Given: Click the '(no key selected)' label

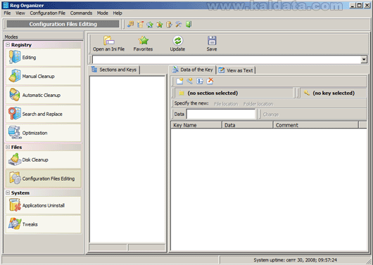Looking at the screenshot, I should click(334, 93).
